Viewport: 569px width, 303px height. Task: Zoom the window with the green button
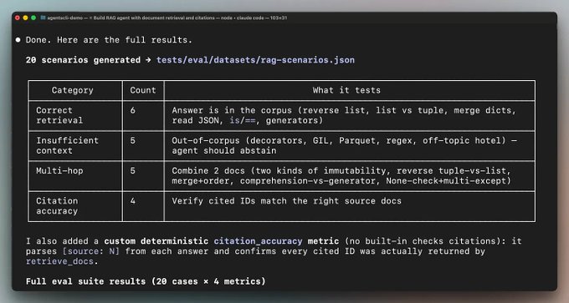33,18
